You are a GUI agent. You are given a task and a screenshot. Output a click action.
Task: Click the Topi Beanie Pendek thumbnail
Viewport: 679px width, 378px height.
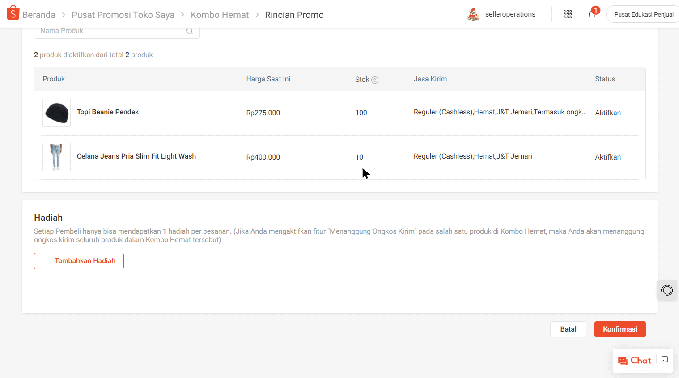[57, 113]
